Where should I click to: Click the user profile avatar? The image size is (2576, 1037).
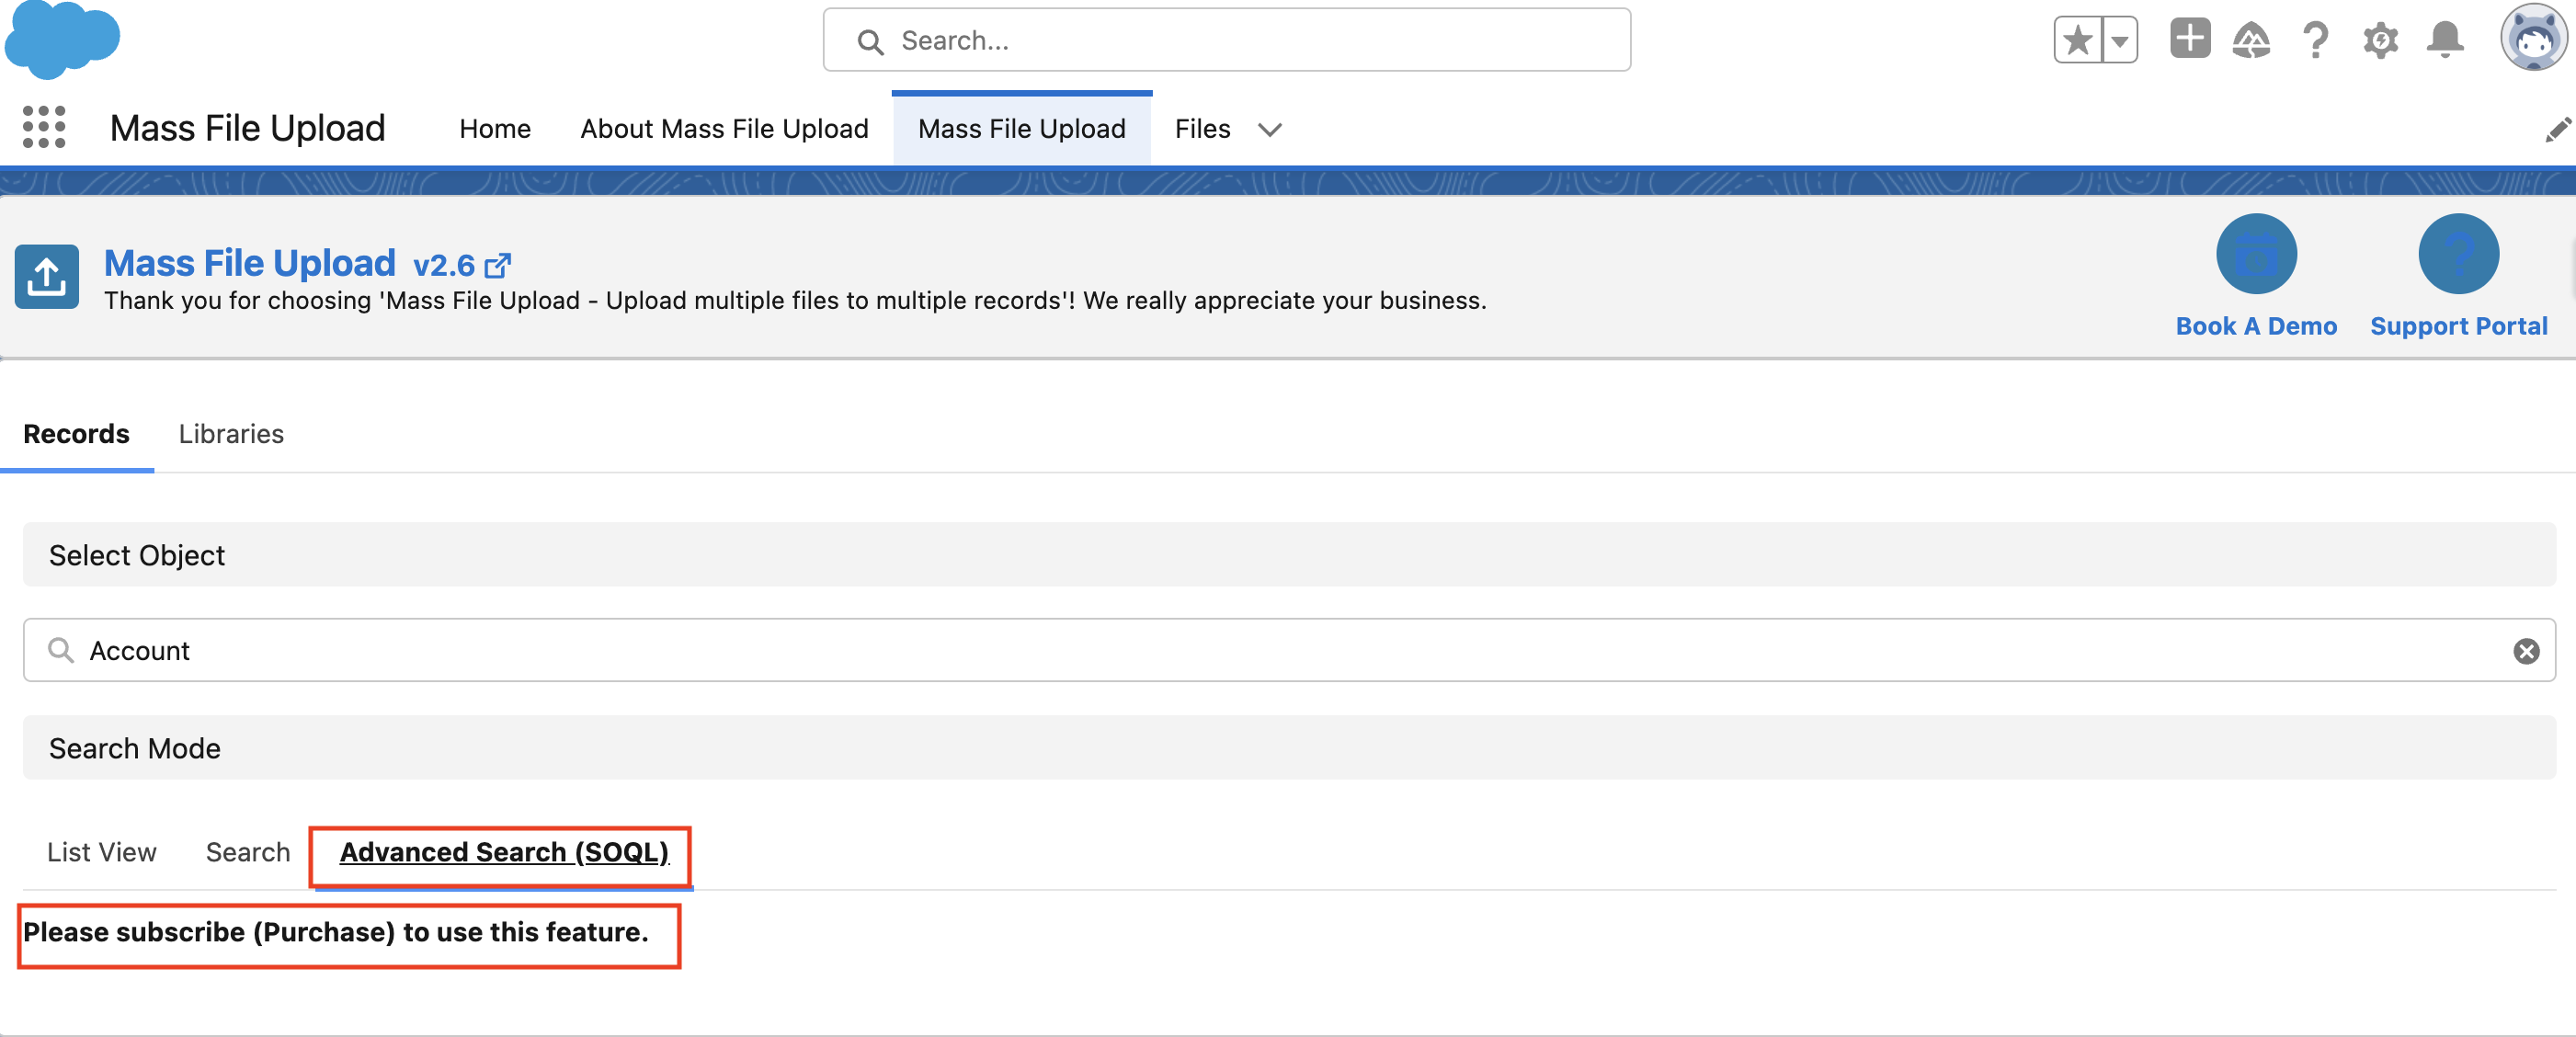2532,39
